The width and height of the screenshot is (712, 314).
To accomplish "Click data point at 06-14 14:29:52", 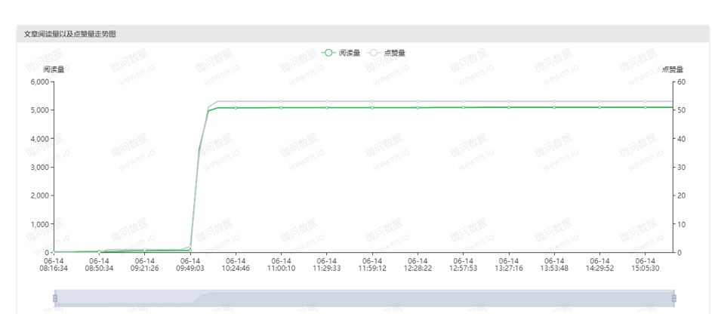I will pyautogui.click(x=599, y=107).
